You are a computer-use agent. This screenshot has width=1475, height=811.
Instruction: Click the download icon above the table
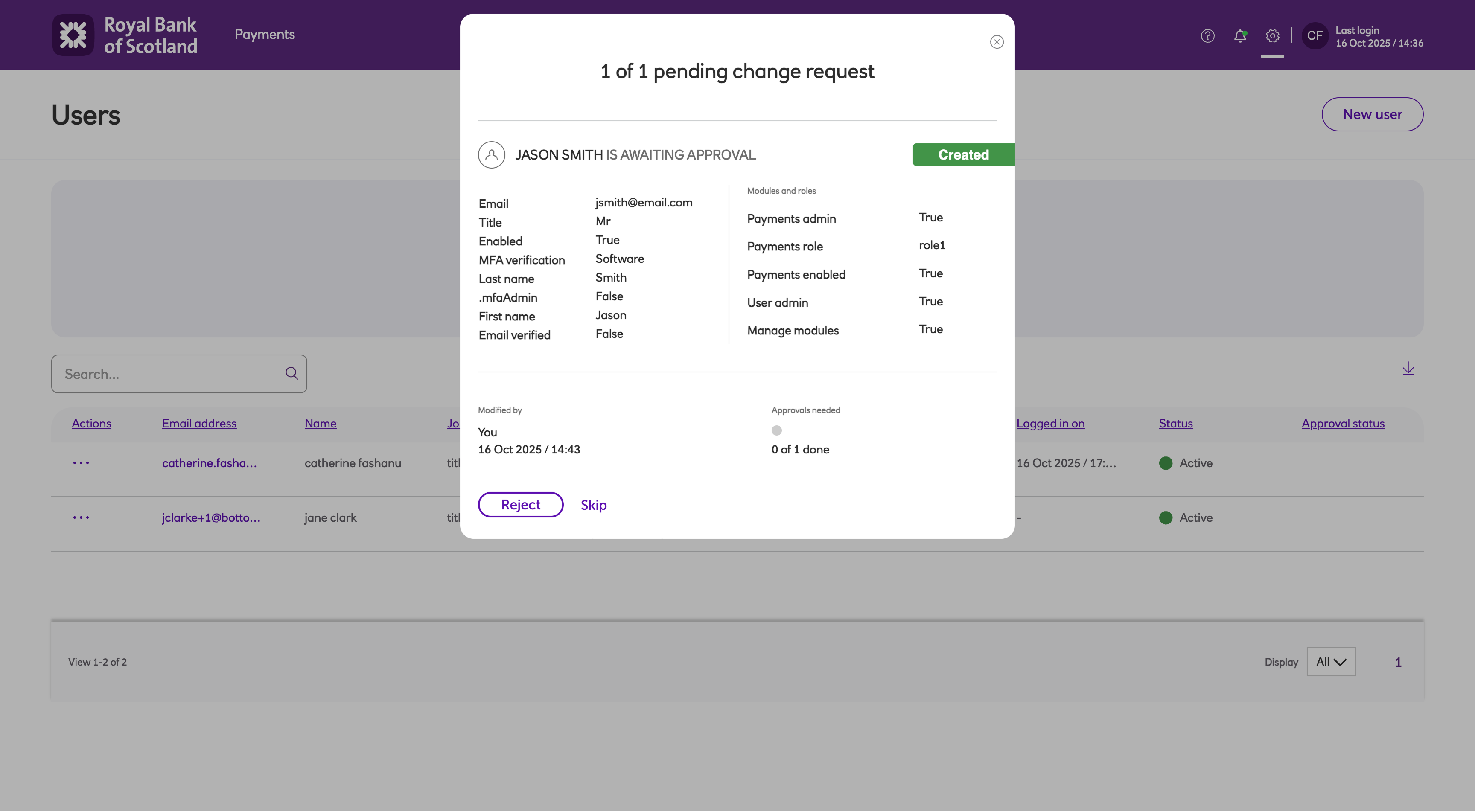coord(1408,369)
